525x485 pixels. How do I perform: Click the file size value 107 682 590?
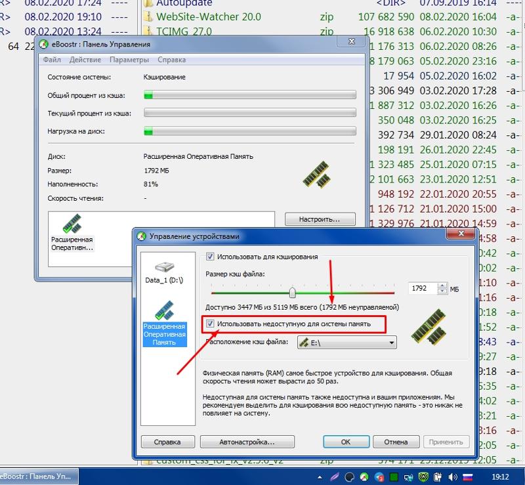coord(386,16)
